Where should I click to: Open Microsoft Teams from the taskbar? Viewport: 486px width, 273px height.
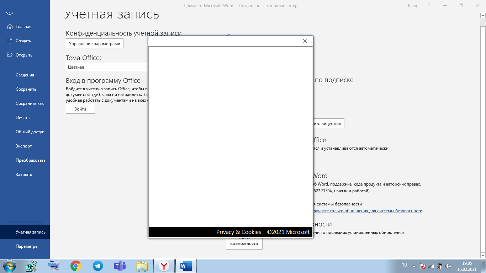coord(120,266)
